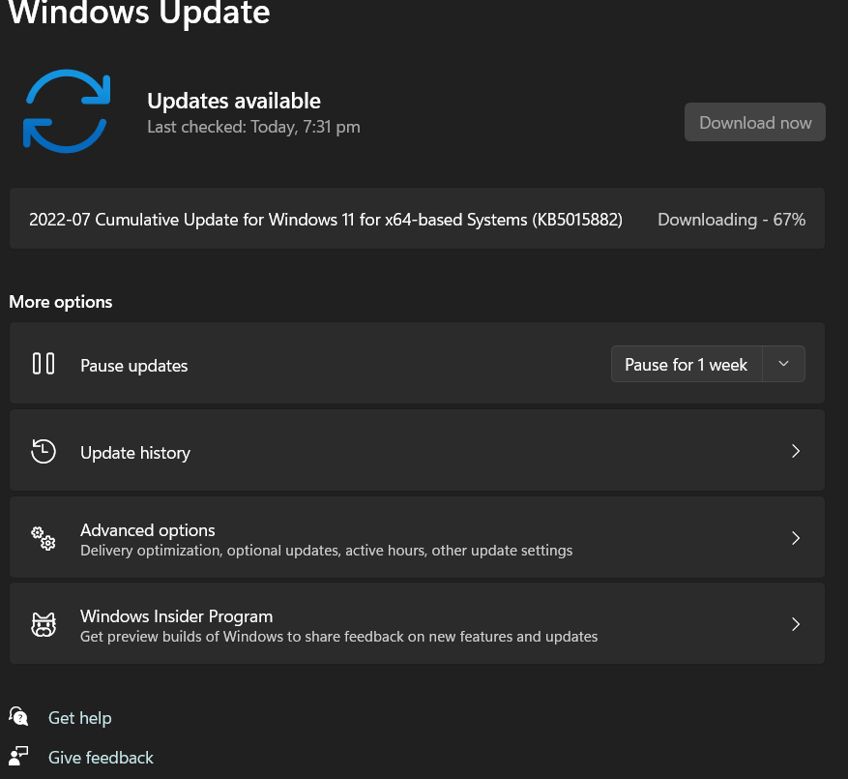Image resolution: width=848 pixels, height=779 pixels.
Task: Click the More options section heading
Action: (61, 302)
